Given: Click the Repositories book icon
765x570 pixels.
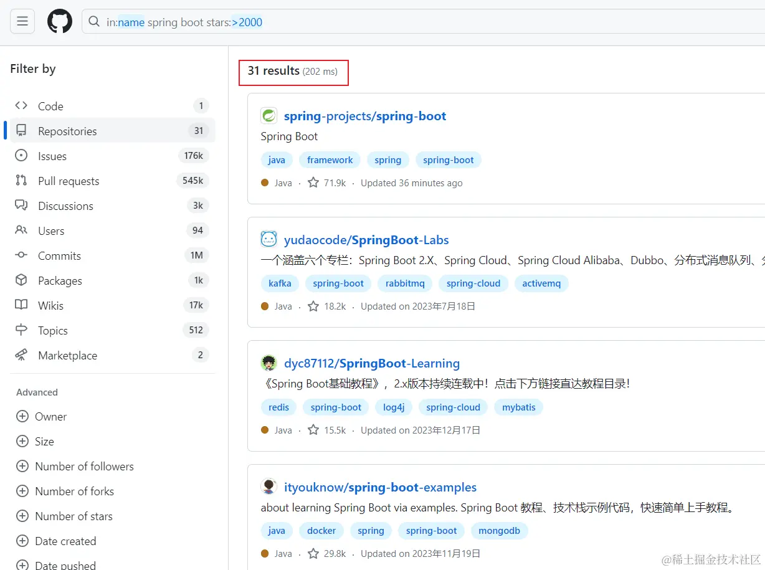Looking at the screenshot, I should coord(21,131).
